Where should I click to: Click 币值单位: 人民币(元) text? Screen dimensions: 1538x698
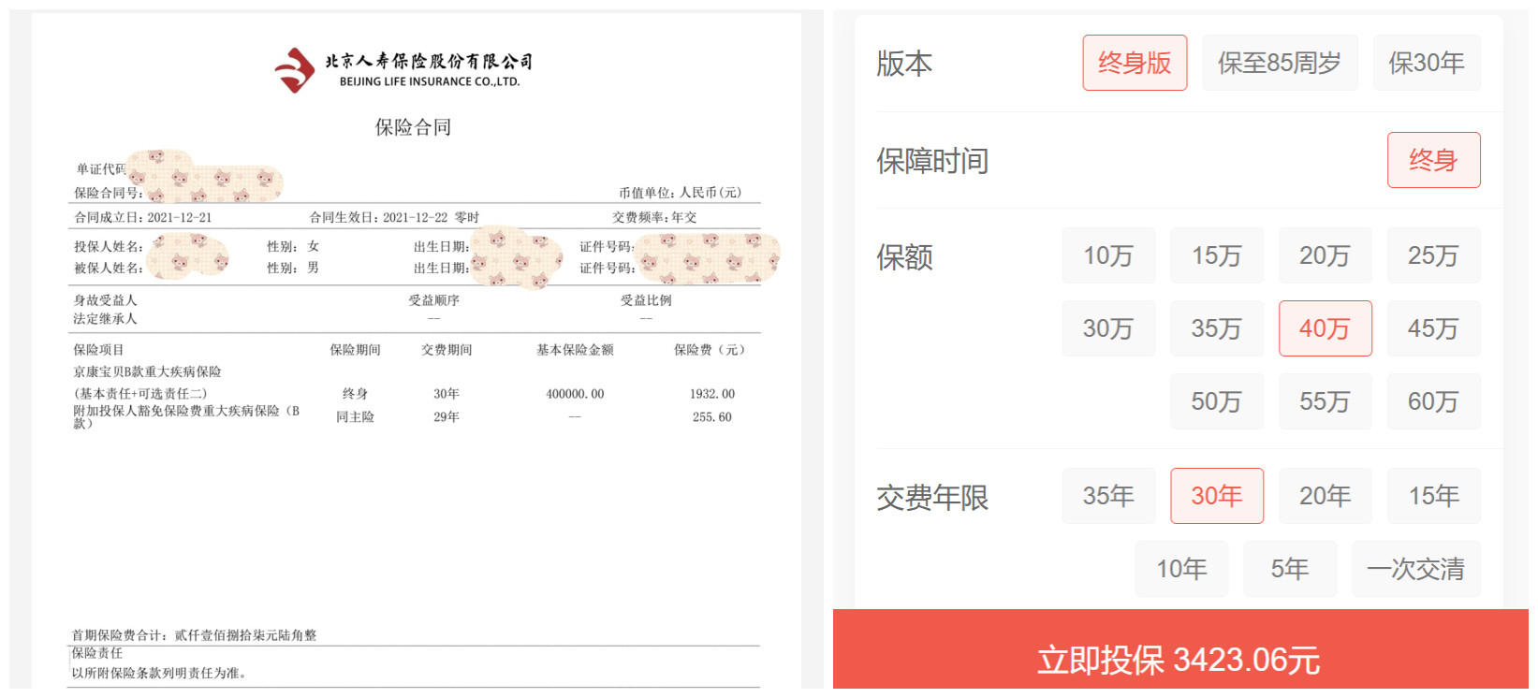coord(680,193)
